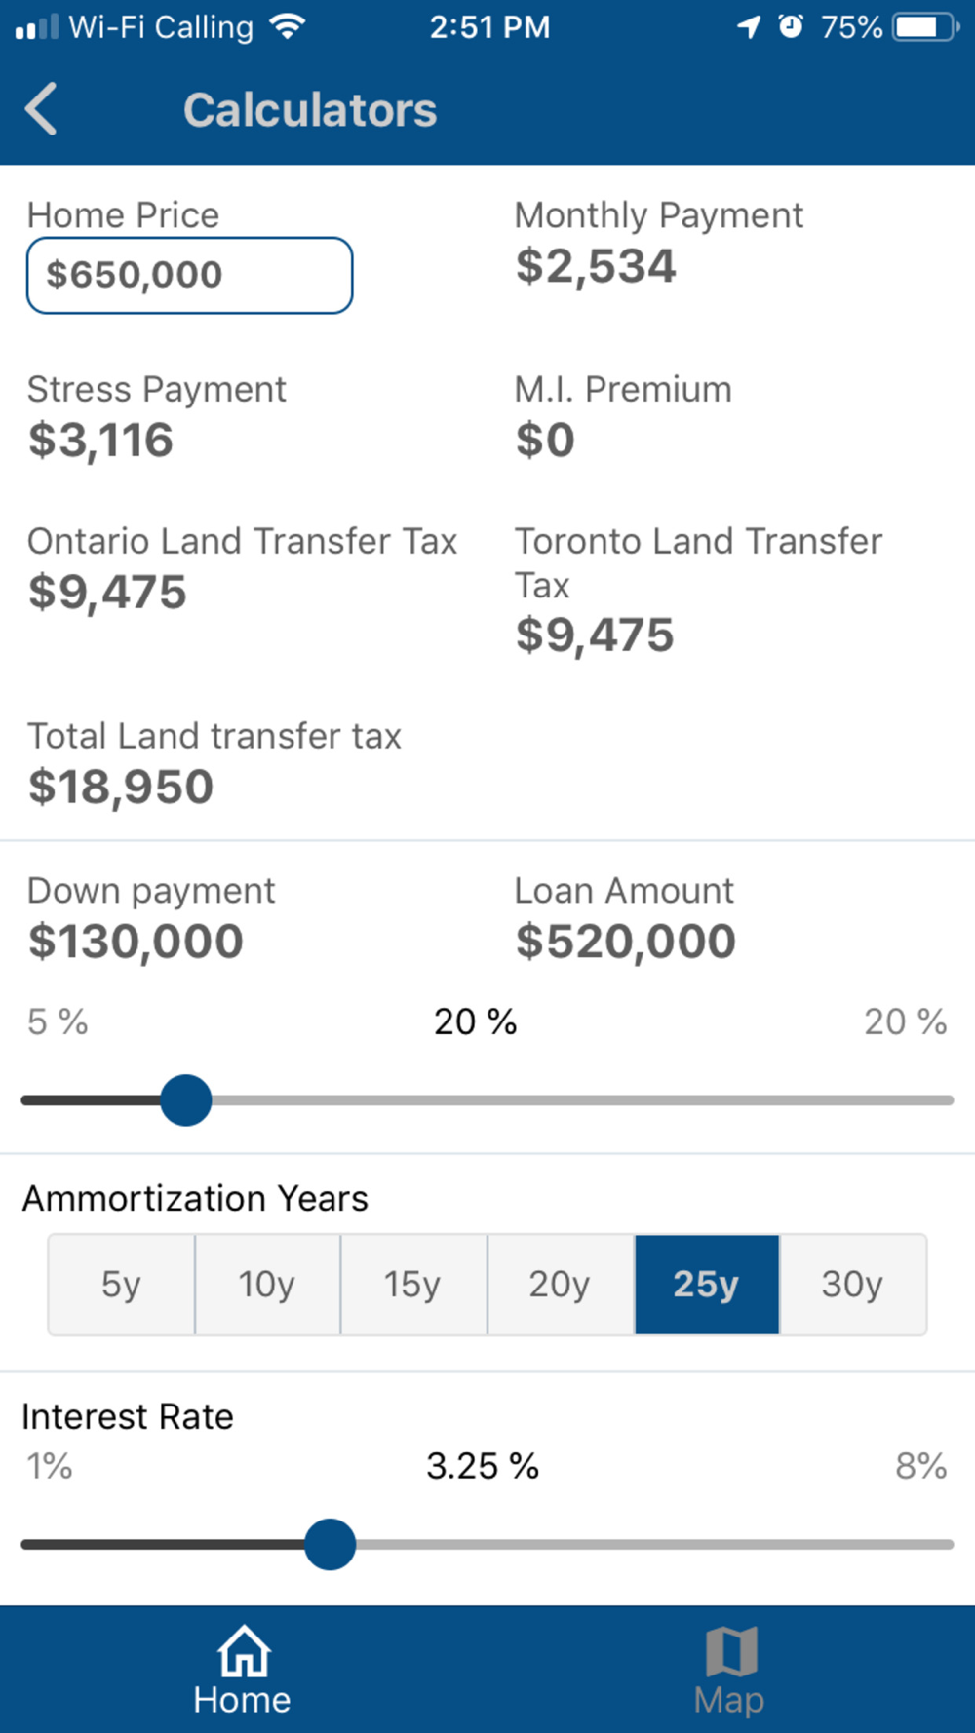
Task: Open the Home tab house icon
Action: (243, 1651)
